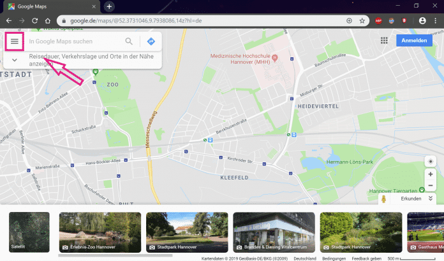This screenshot has height=261, width=444.
Task: Open route directions with the blue arrow
Action: tap(151, 41)
